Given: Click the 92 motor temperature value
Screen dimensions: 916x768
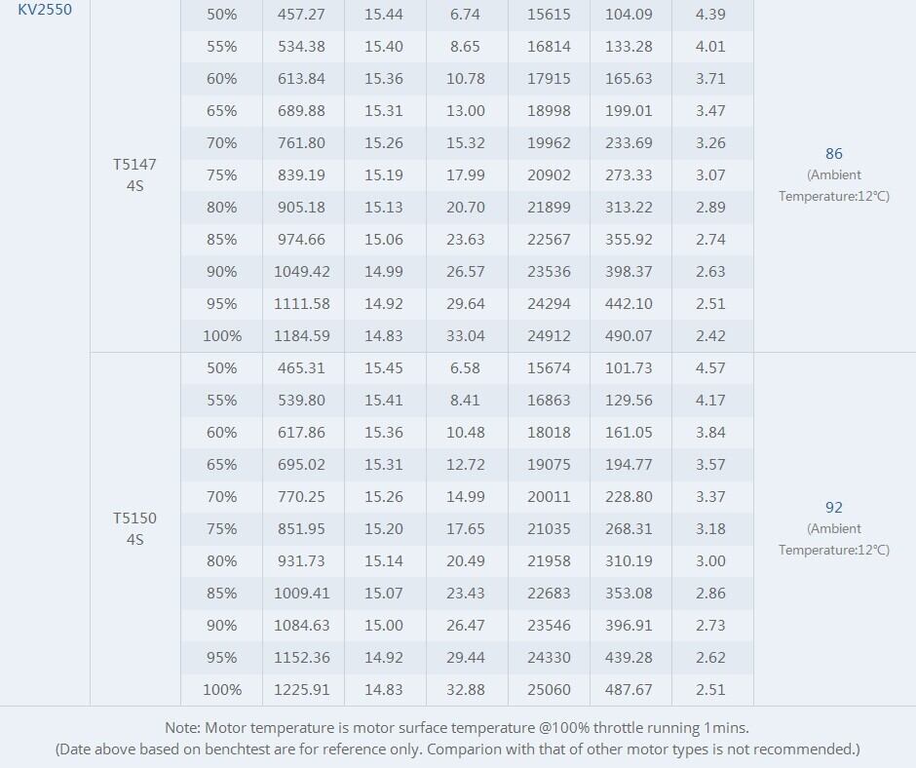Looking at the screenshot, I should tap(833, 508).
